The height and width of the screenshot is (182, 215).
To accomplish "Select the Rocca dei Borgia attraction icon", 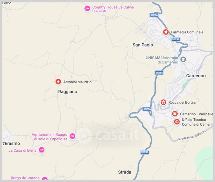I will (163, 102).
